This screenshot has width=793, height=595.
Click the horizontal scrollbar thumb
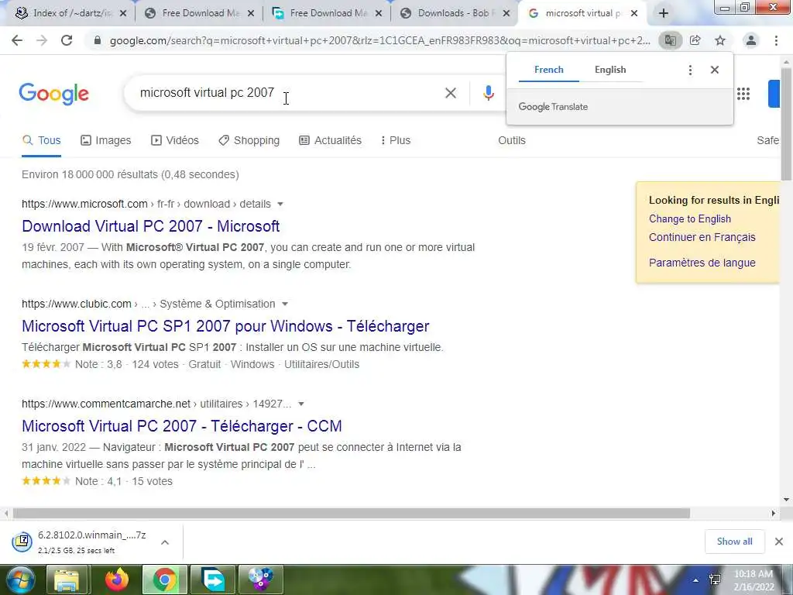[x=352, y=514]
